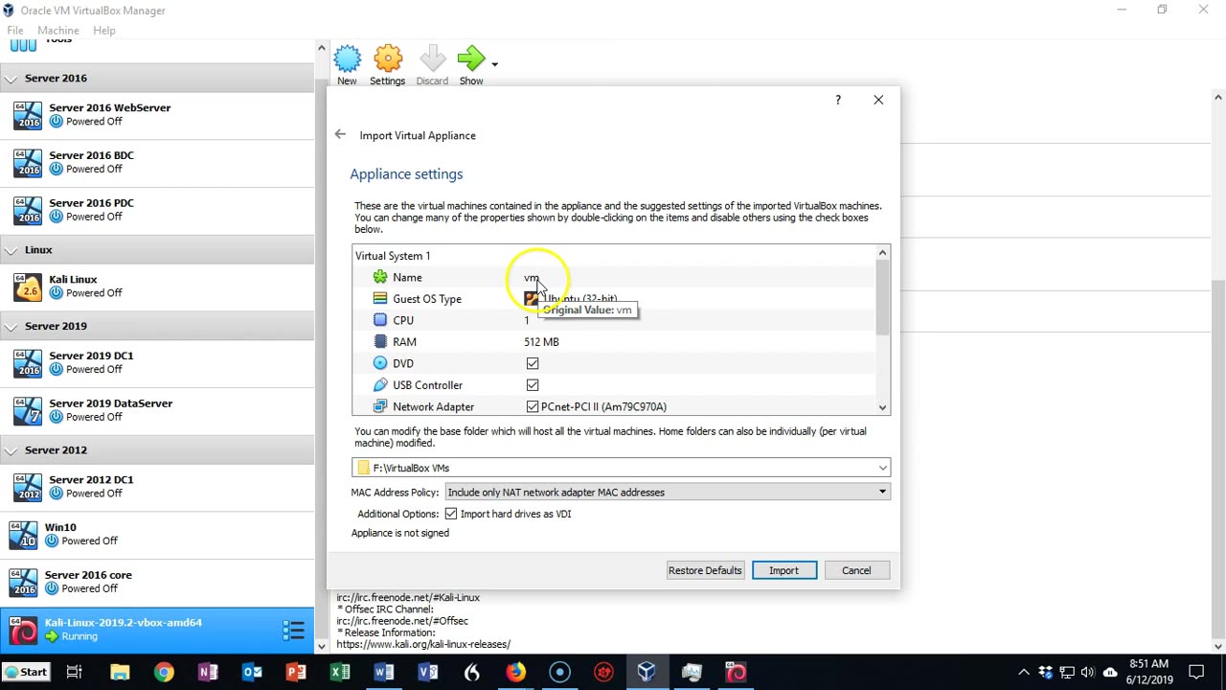The width and height of the screenshot is (1226, 690).
Task: Click the Import button
Action: pyautogui.click(x=783, y=570)
